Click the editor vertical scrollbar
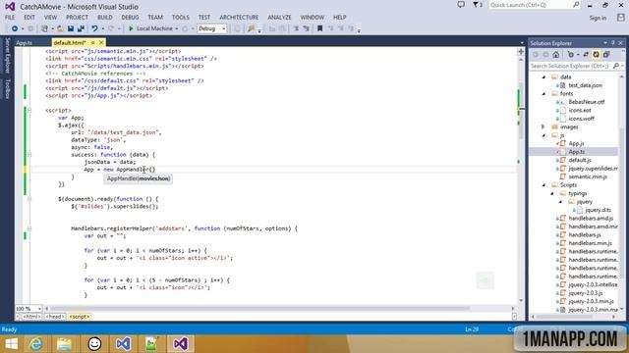Screen dimensions: 629x353 pos(521,179)
